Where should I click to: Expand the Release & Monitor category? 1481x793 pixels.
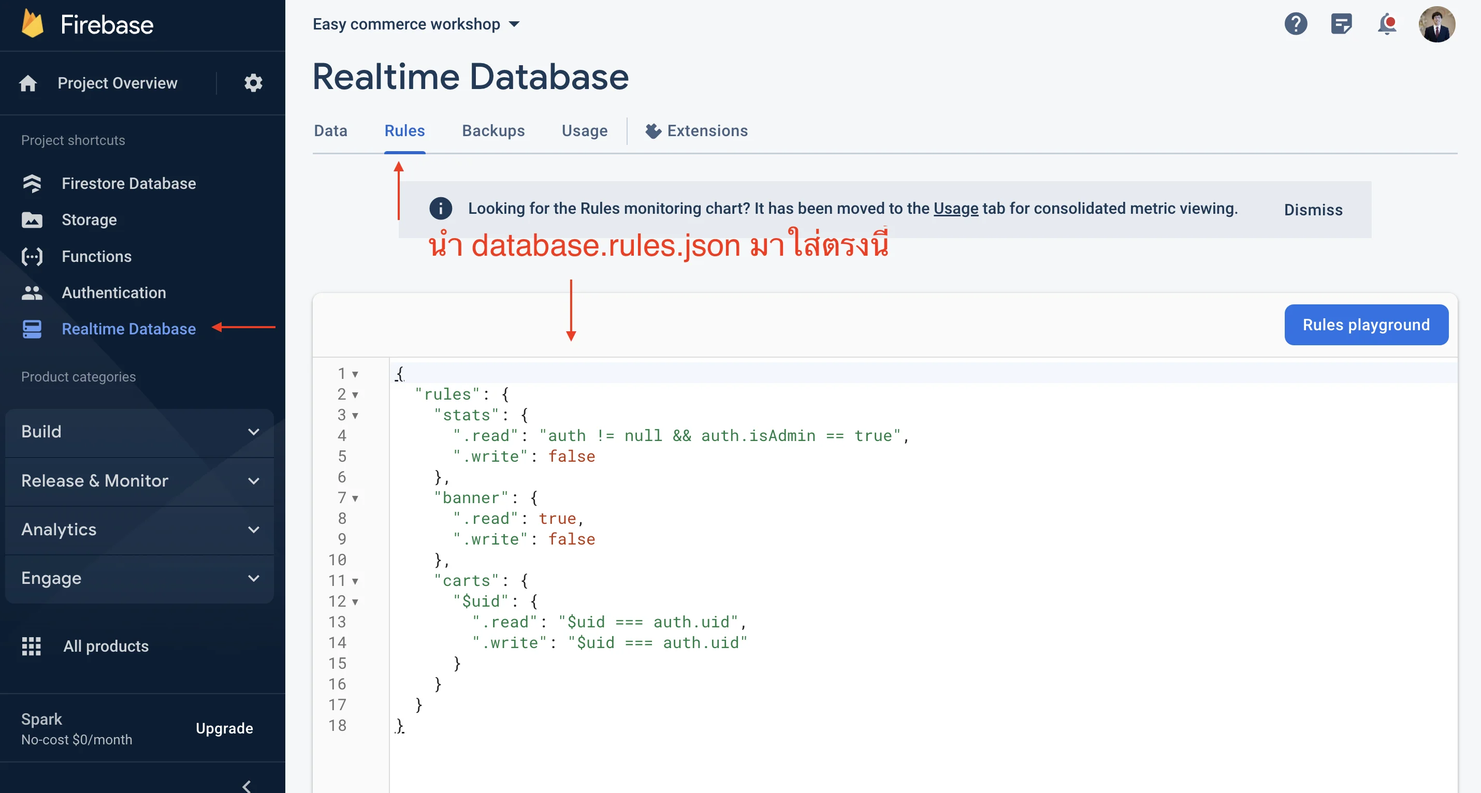click(x=140, y=480)
